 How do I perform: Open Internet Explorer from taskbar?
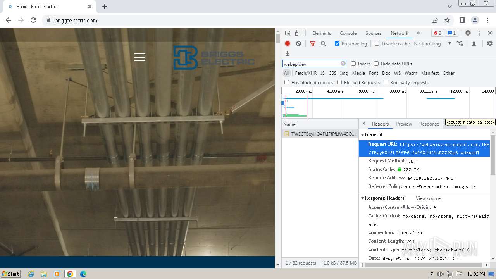point(31,274)
